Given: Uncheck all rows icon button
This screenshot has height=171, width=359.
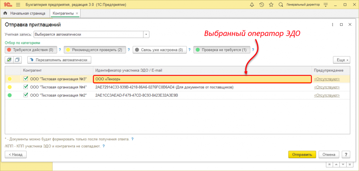Looking at the screenshot, I should point(18,60).
